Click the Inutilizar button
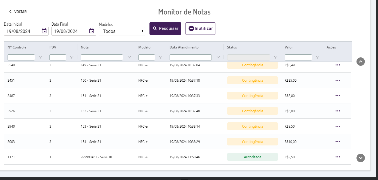This screenshot has width=378, height=180. coord(200,28)
